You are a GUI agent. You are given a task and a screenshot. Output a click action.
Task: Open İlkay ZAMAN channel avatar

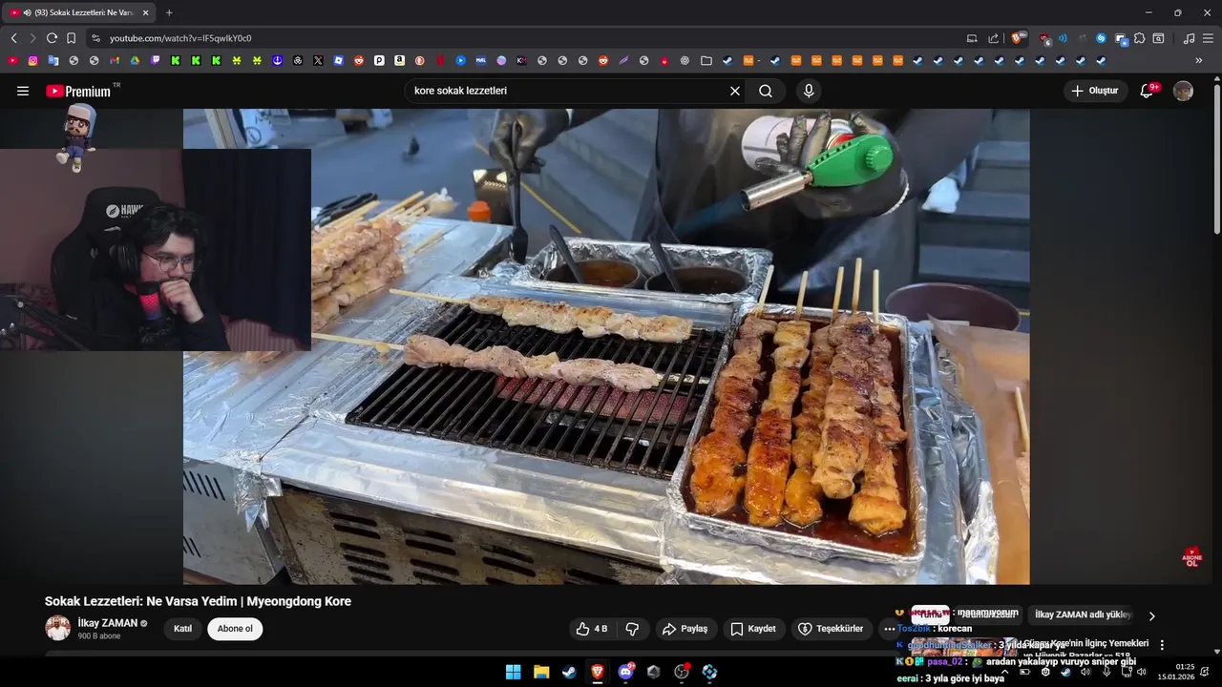pos(58,628)
